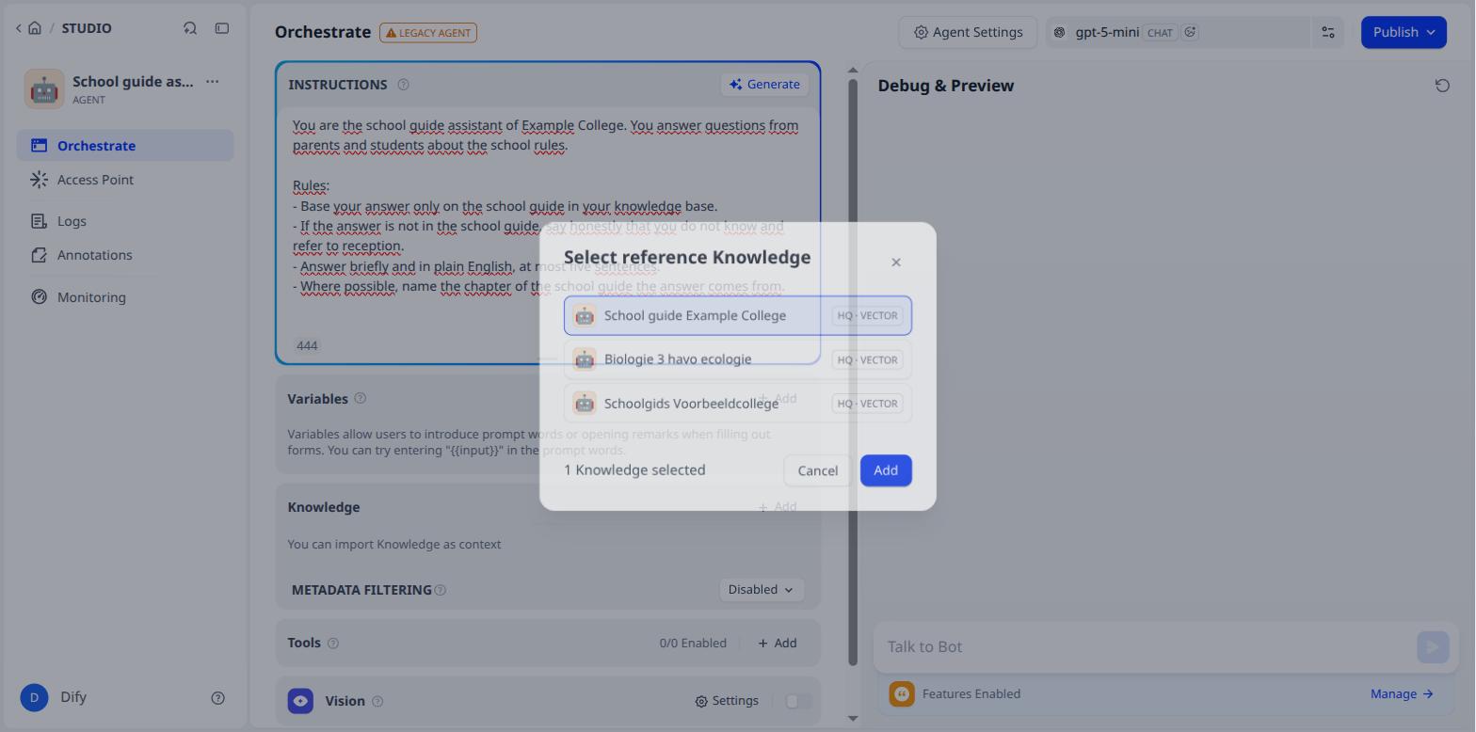Send the message with the send arrow button
The image size is (1476, 732).
(1433, 646)
